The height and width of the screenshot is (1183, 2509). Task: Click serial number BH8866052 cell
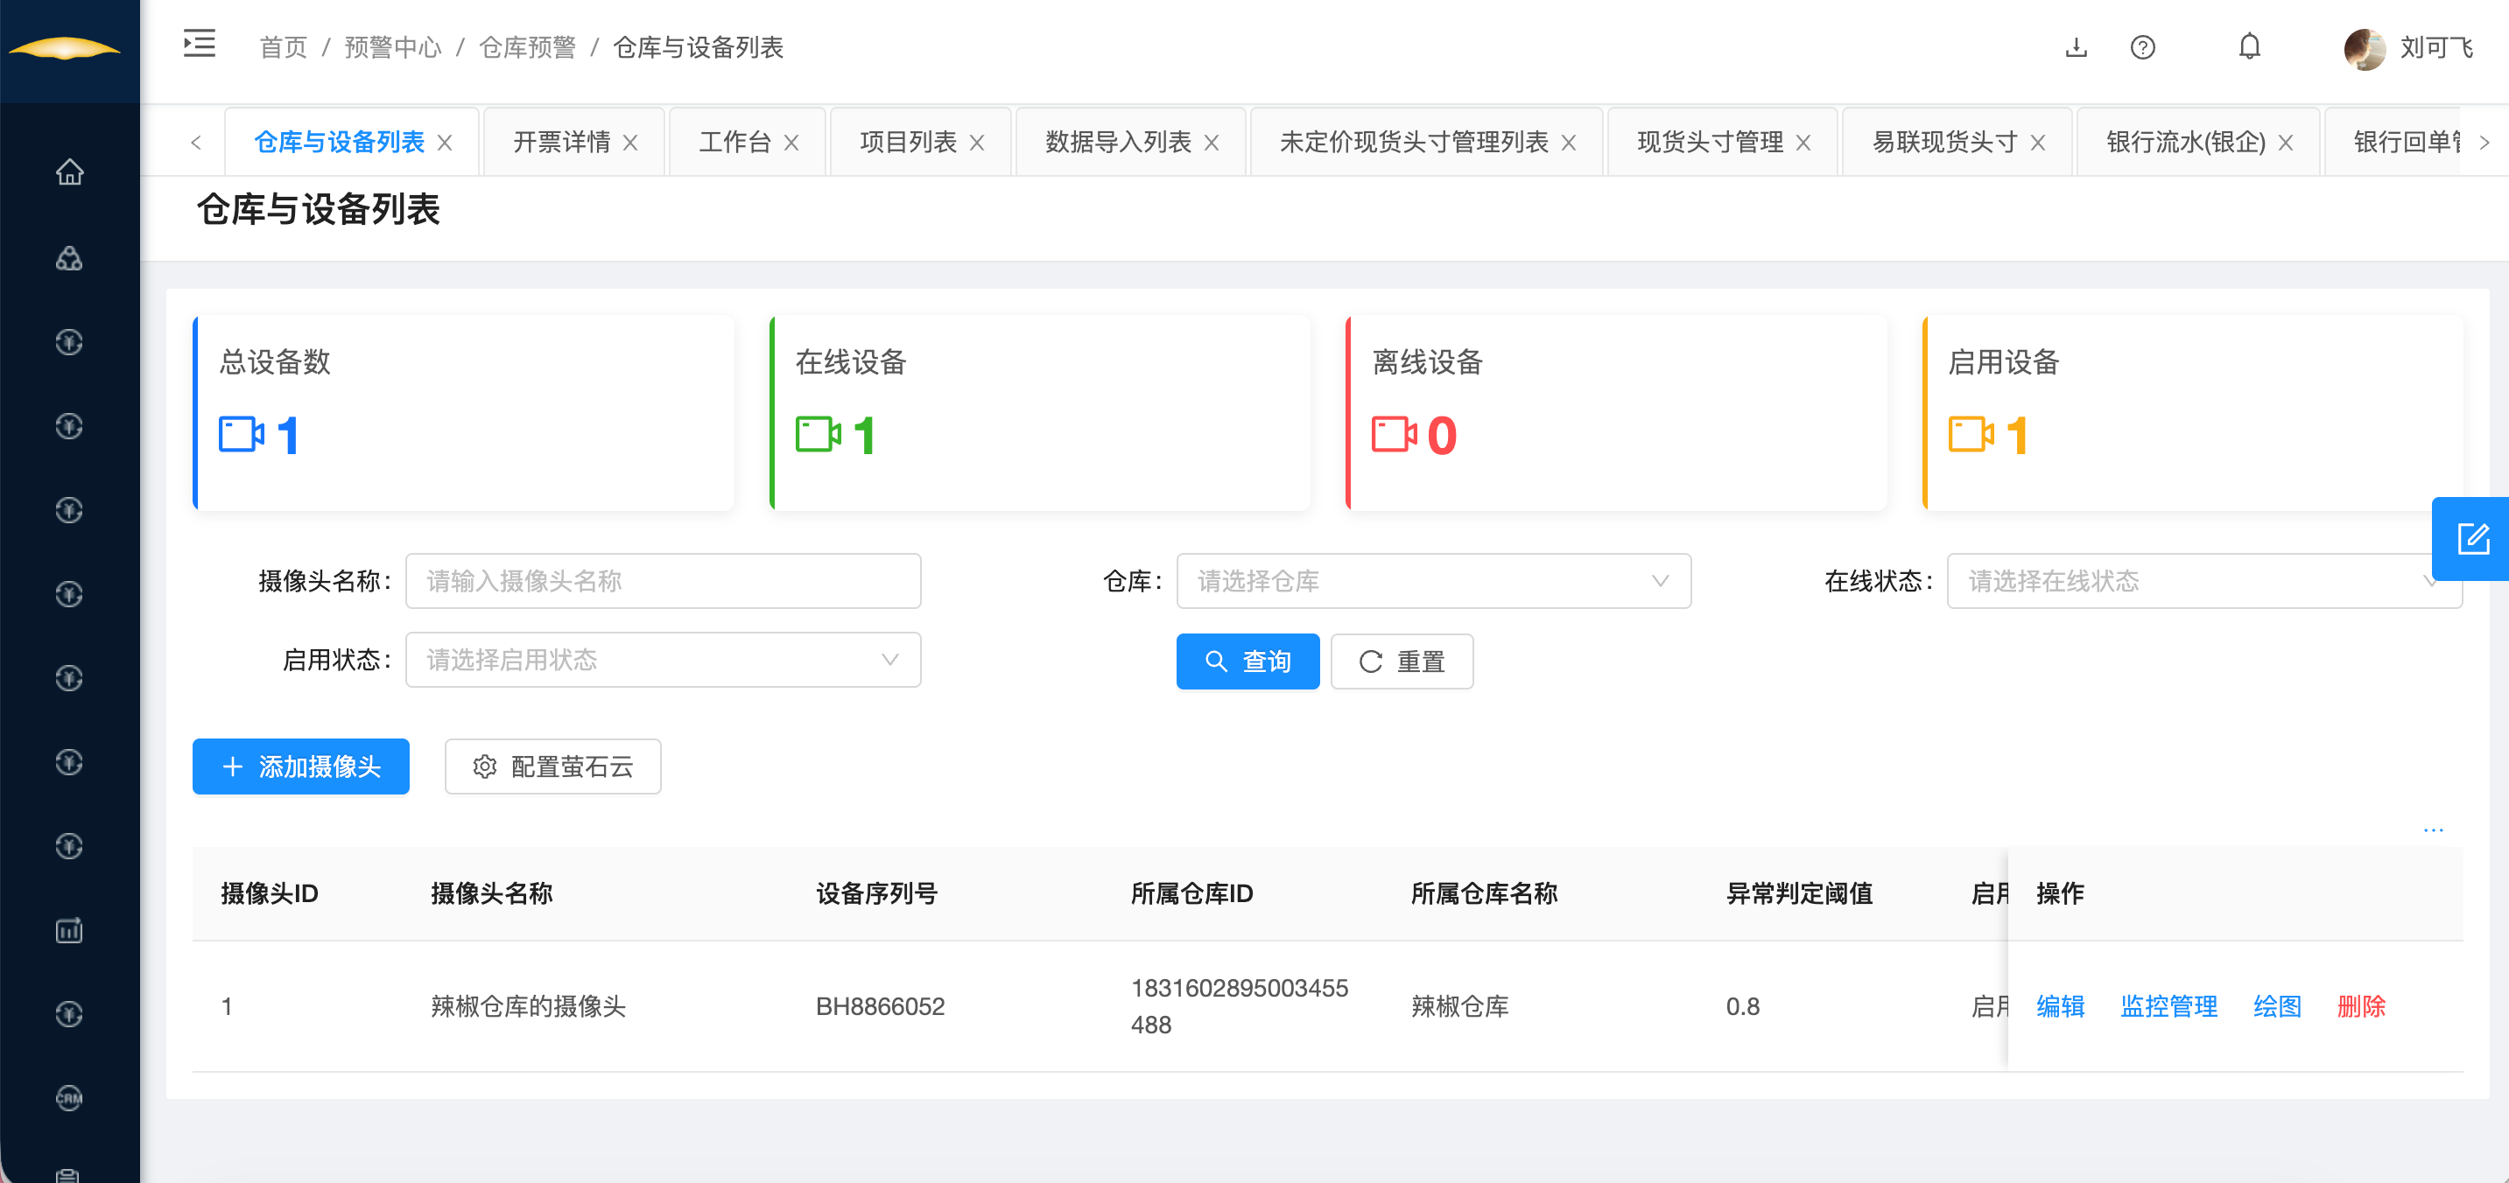tap(881, 1005)
